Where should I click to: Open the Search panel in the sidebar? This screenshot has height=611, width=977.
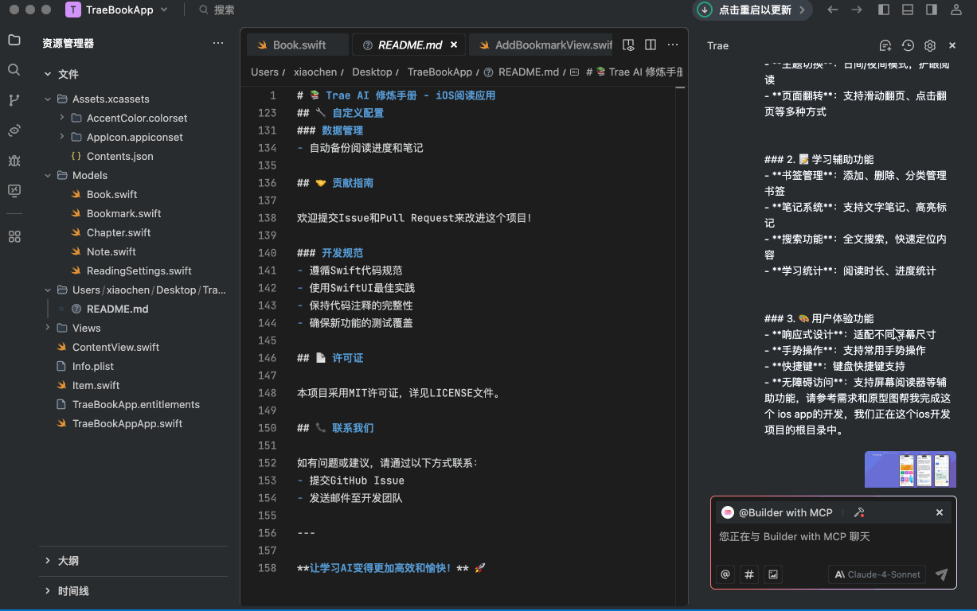(13, 69)
